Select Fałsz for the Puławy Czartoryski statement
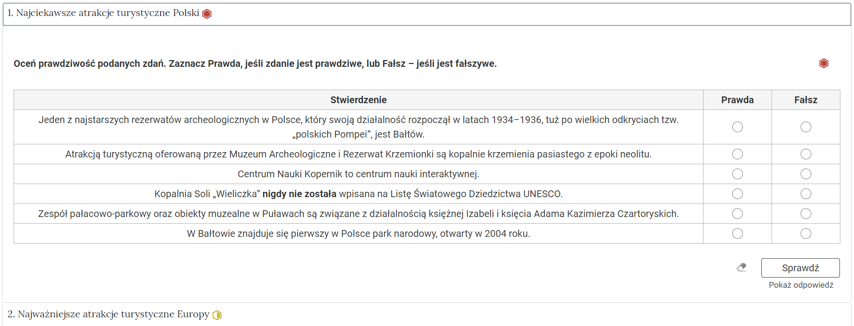This screenshot has width=854, height=326. (805, 214)
